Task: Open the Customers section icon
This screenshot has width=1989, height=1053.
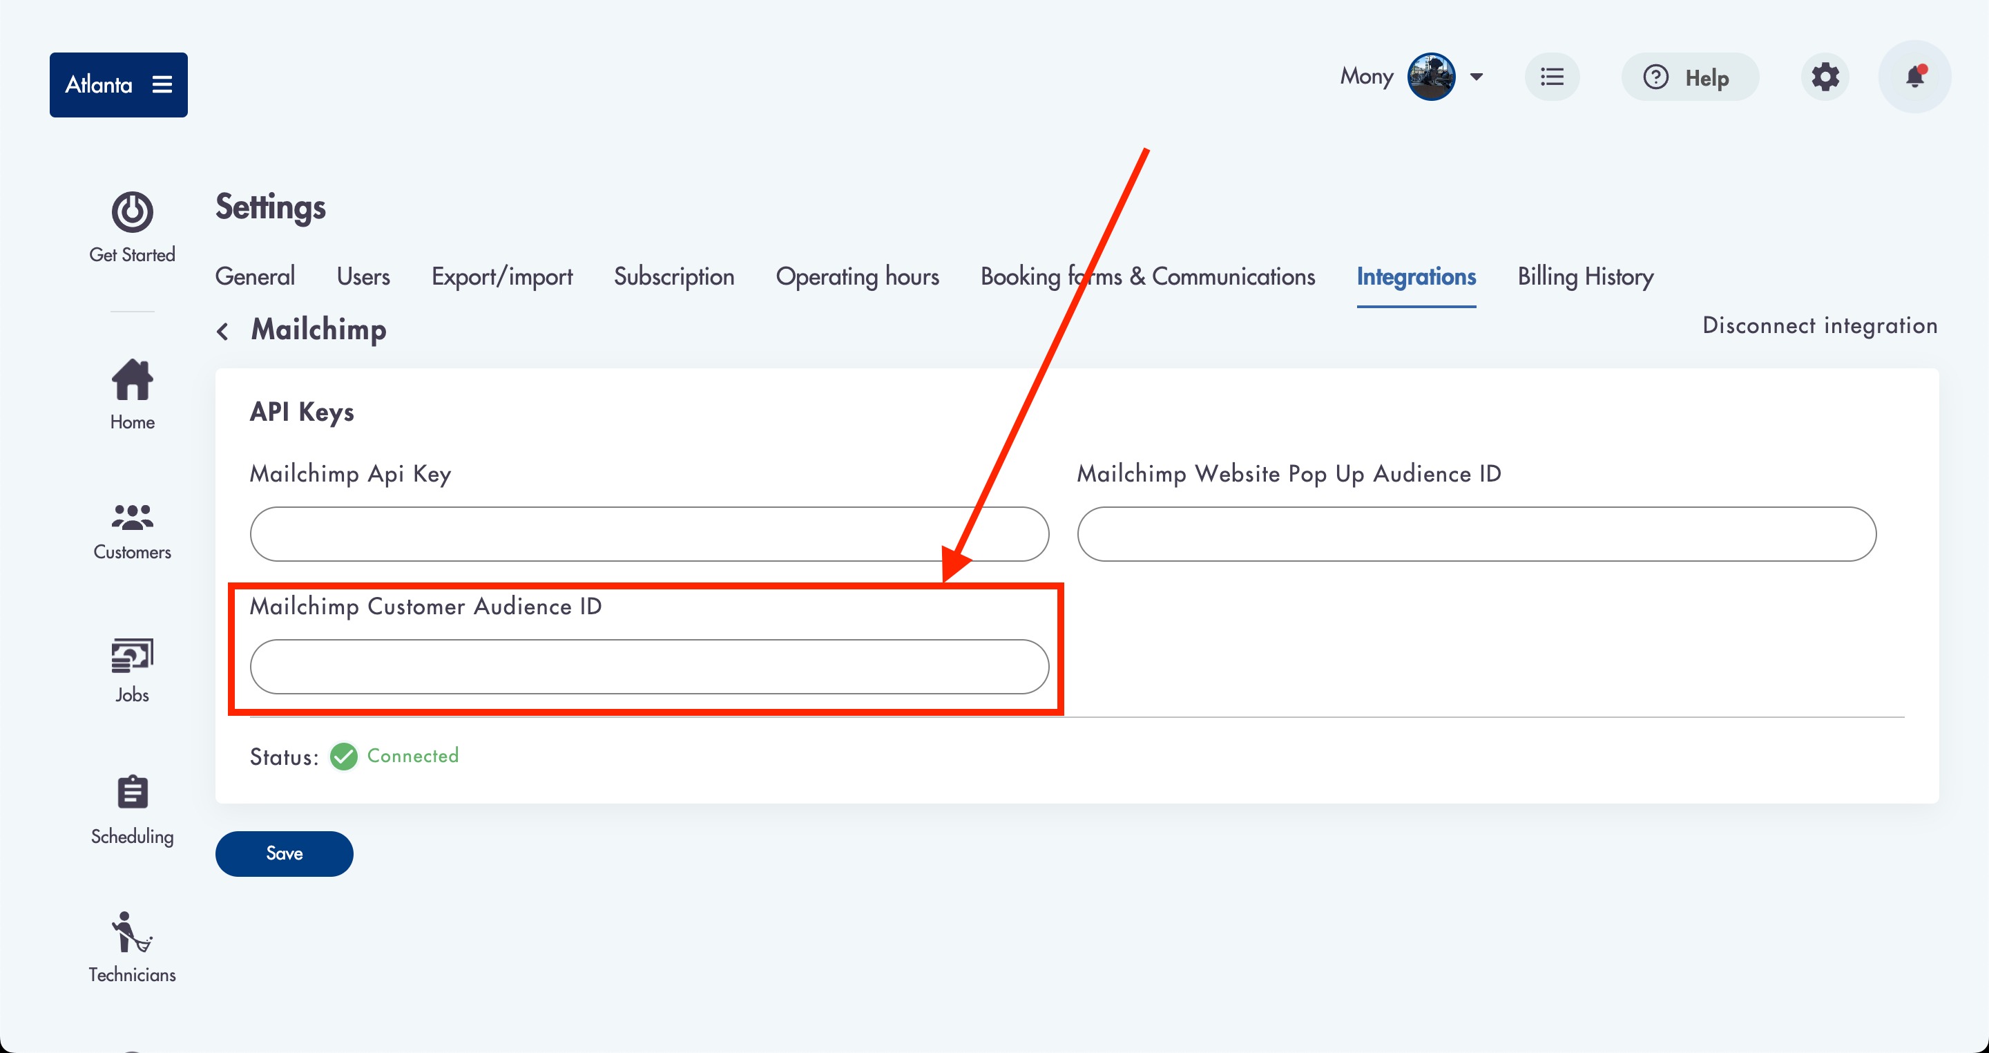Action: point(132,517)
